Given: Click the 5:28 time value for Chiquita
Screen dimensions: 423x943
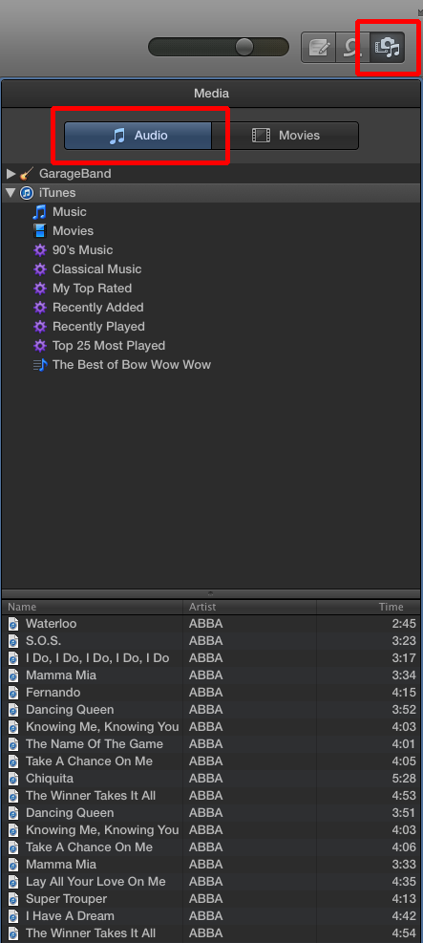Looking at the screenshot, I should click(403, 779).
